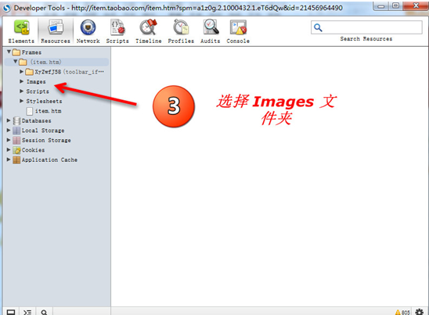The image size is (429, 315).
Task: Select the Resources tab
Action: [56, 31]
